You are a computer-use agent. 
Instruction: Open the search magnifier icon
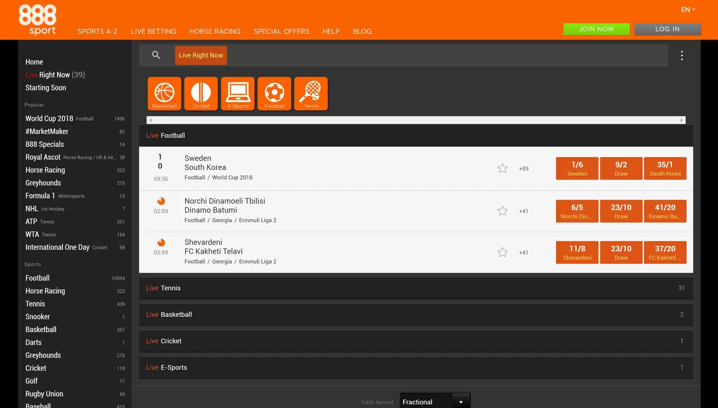(156, 55)
